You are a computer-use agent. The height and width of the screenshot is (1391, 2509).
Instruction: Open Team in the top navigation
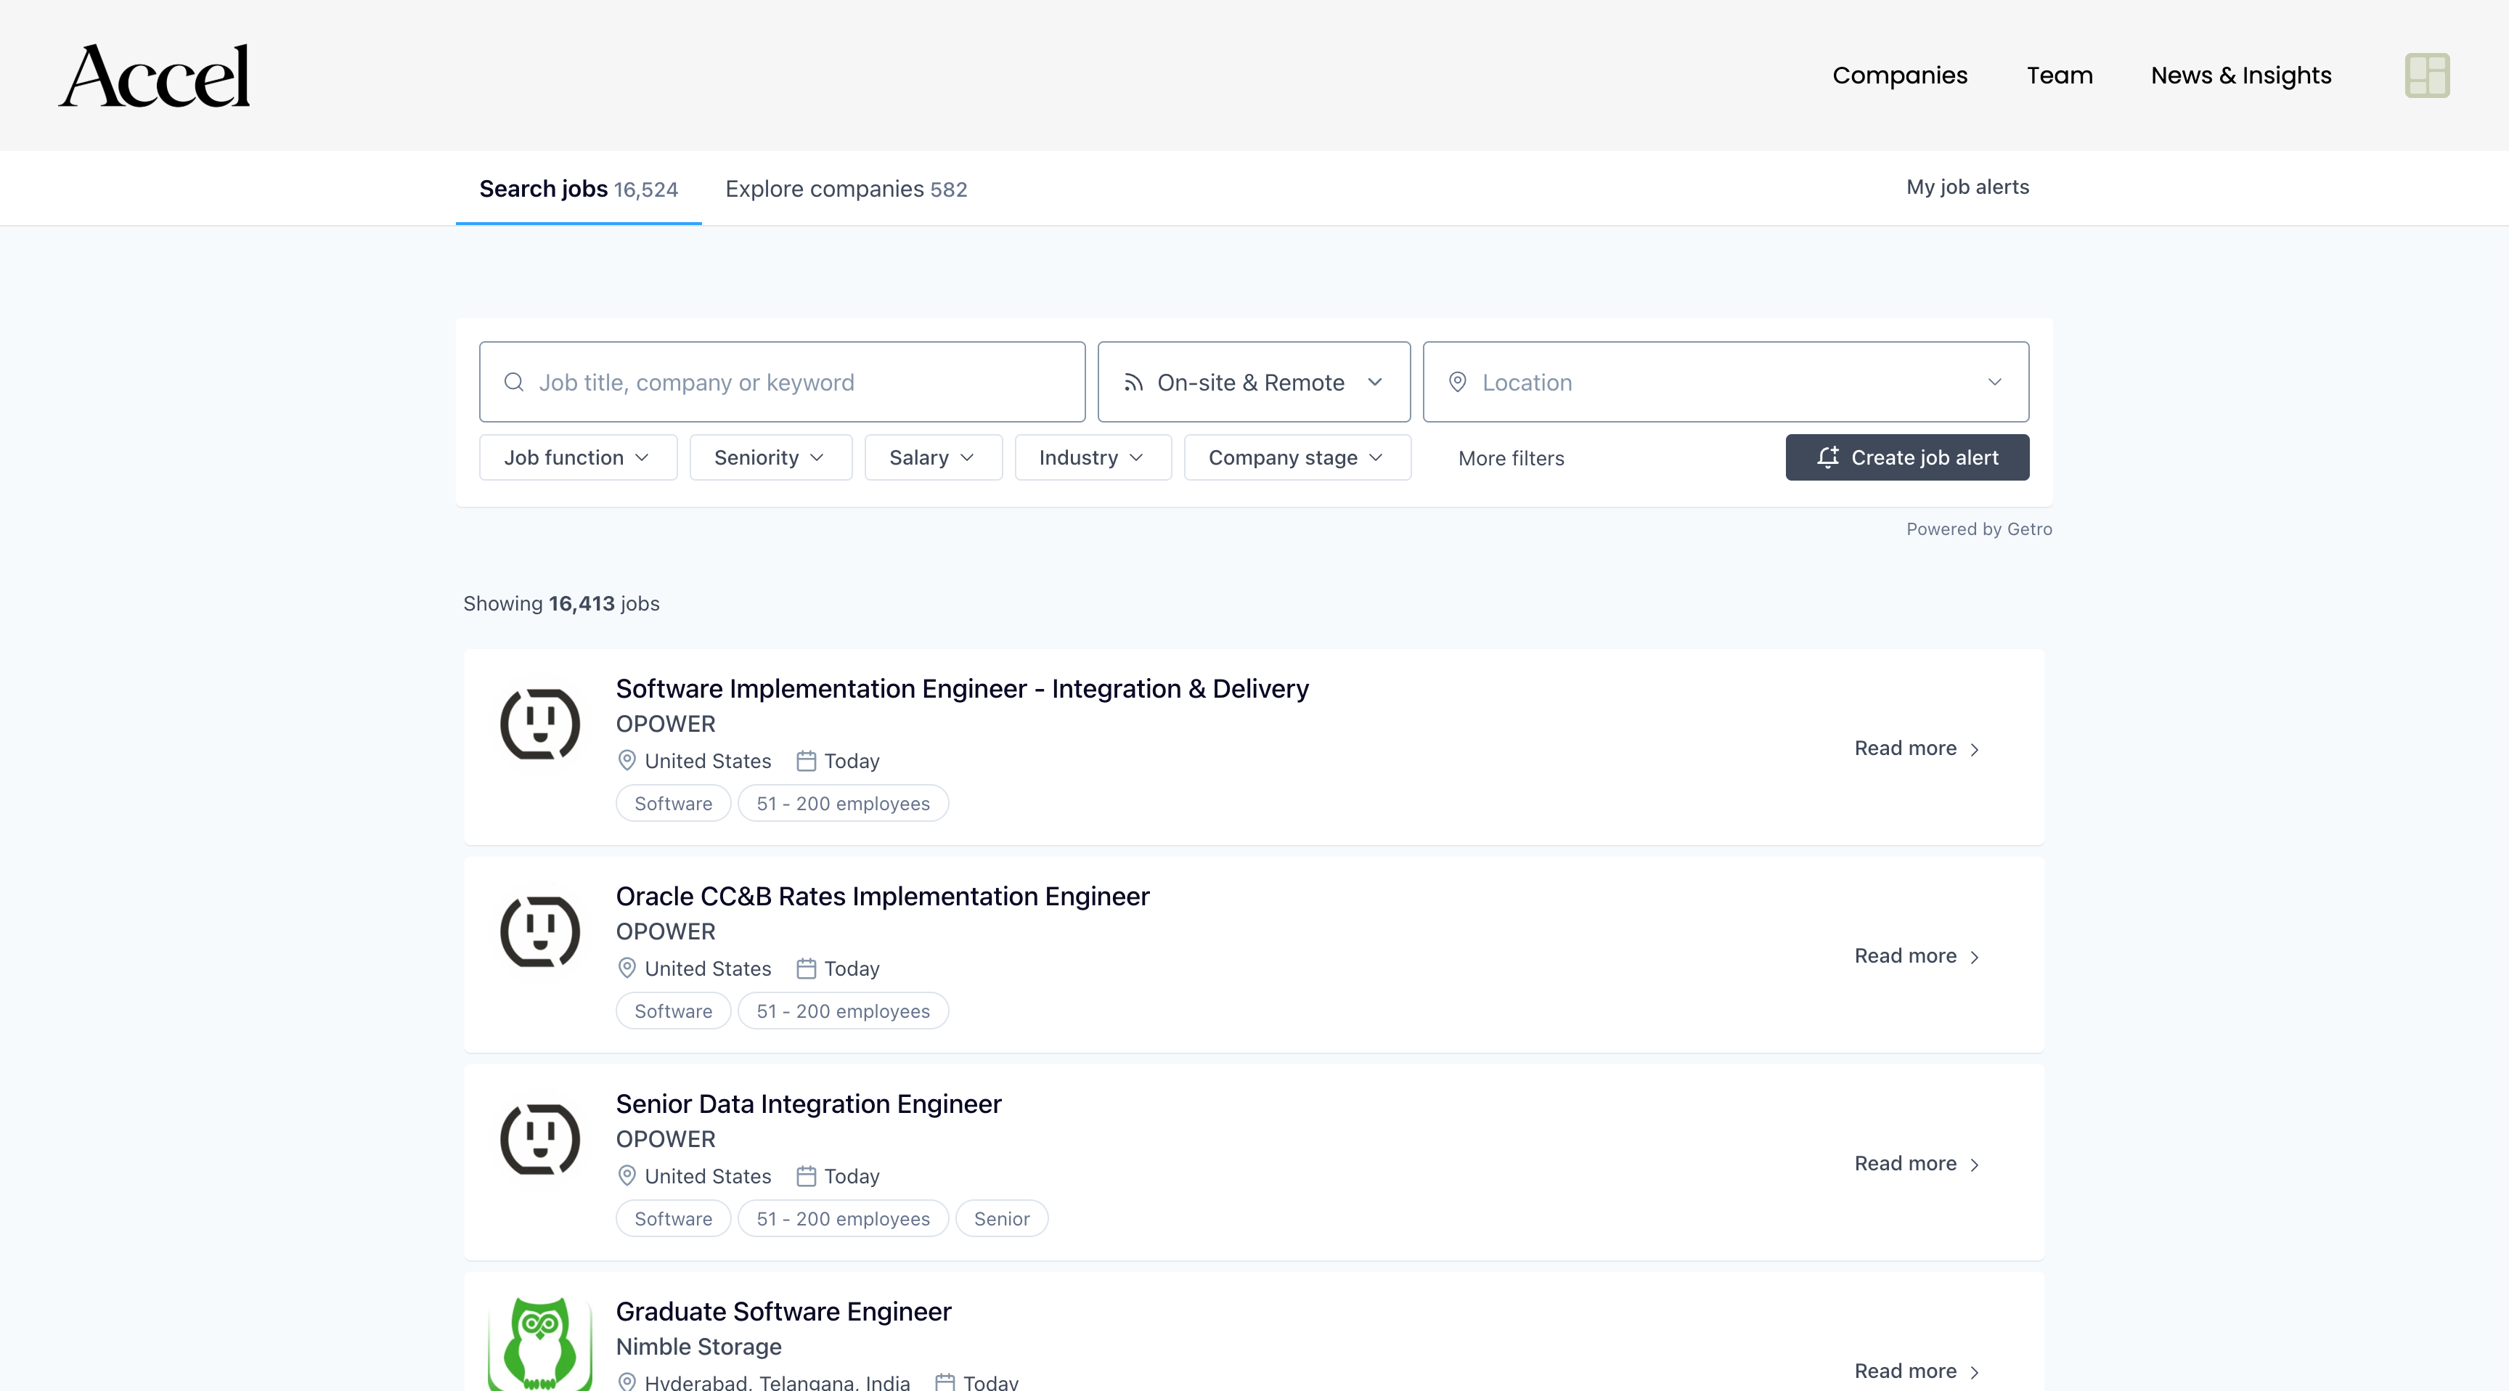(2059, 75)
